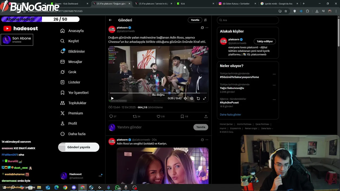Viewport: 340px width, 191px height.
Task: Open options for #AybükePusat trend
Action: click(x=274, y=100)
